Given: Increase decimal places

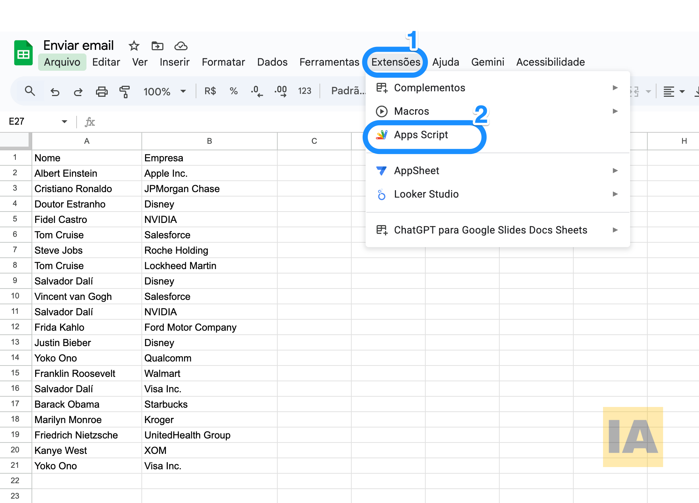Looking at the screenshot, I should click(x=281, y=91).
